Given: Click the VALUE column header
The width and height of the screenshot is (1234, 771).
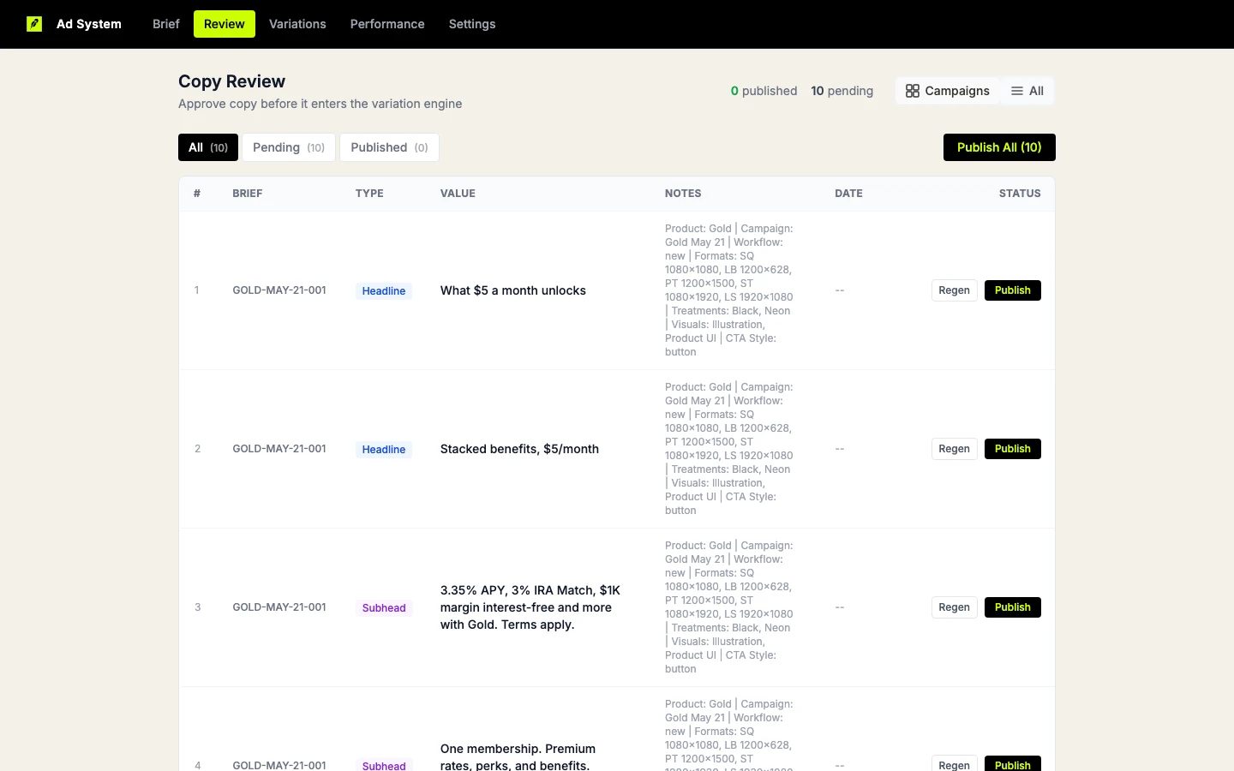Looking at the screenshot, I should tap(458, 194).
